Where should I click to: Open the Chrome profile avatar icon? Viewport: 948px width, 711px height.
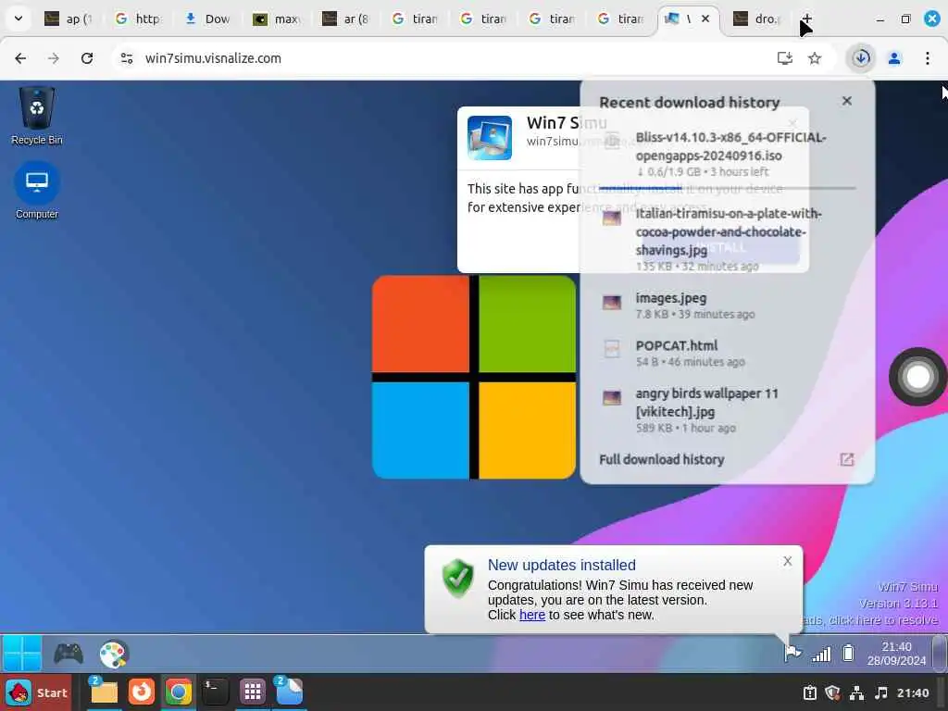tap(894, 58)
